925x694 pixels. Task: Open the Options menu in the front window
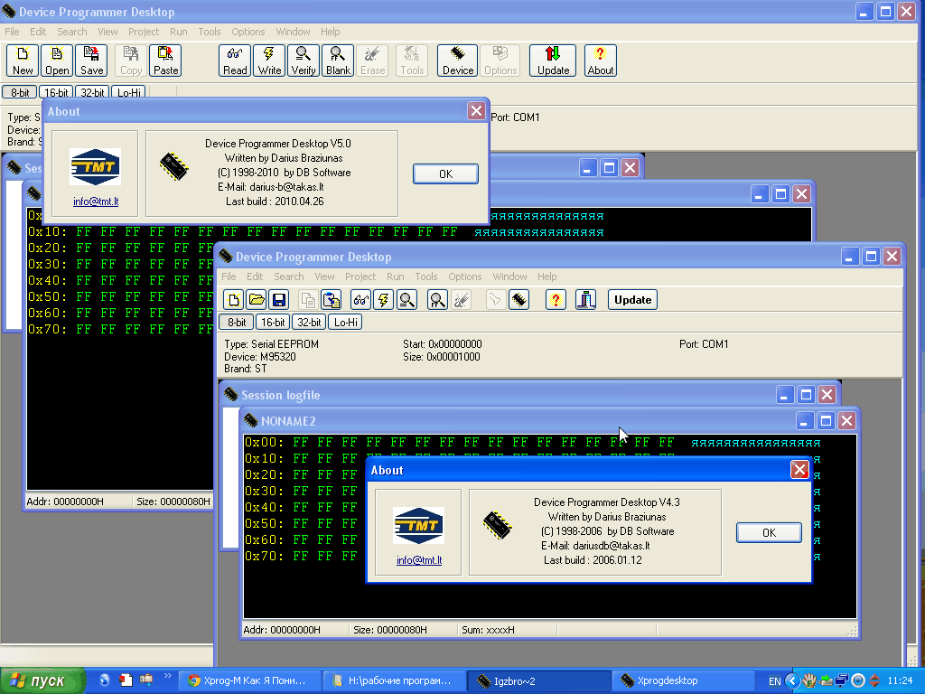click(x=465, y=277)
